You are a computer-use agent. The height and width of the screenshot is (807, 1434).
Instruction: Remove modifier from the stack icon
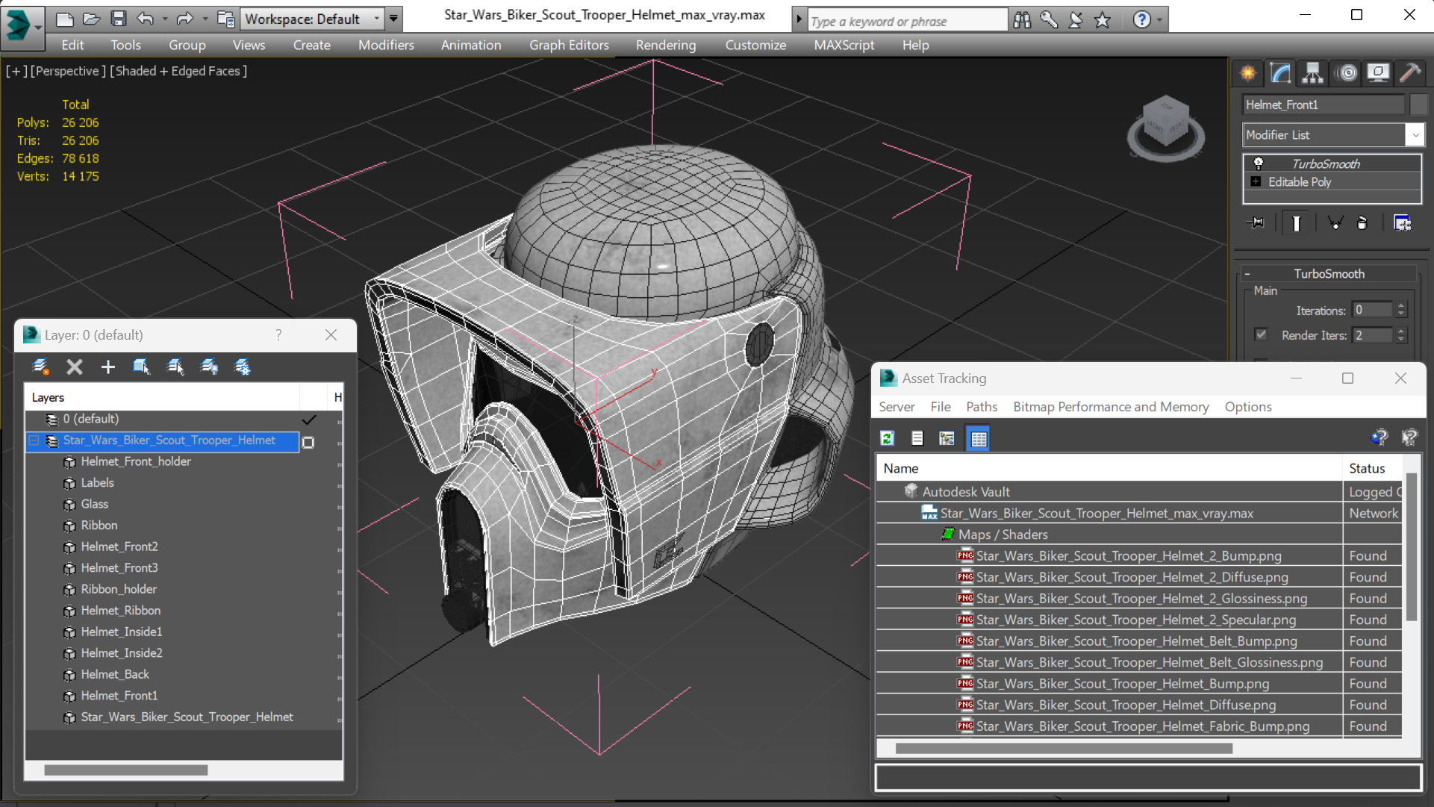[x=1362, y=223]
